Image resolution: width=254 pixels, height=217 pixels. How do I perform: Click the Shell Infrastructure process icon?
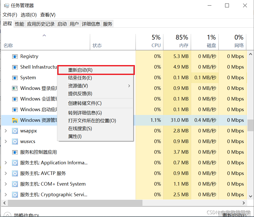click(15, 67)
